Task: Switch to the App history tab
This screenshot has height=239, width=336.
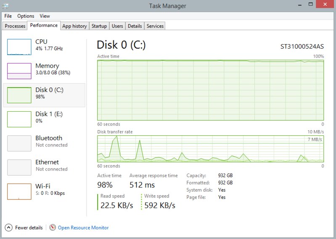Action: click(x=74, y=26)
